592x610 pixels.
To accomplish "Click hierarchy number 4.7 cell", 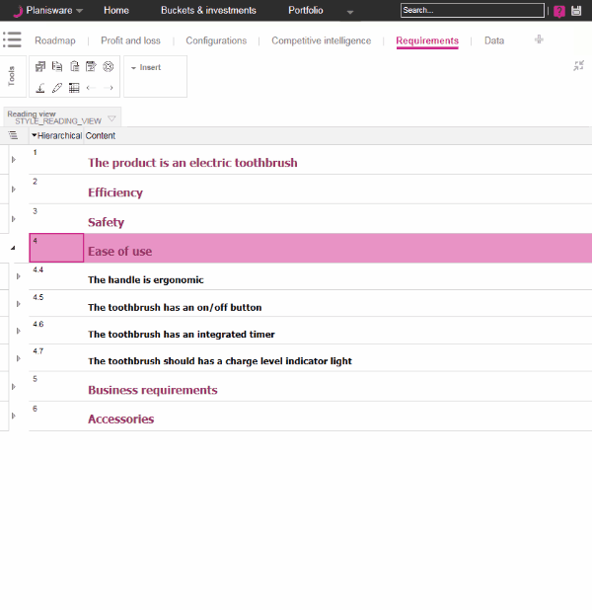I will click(x=56, y=358).
